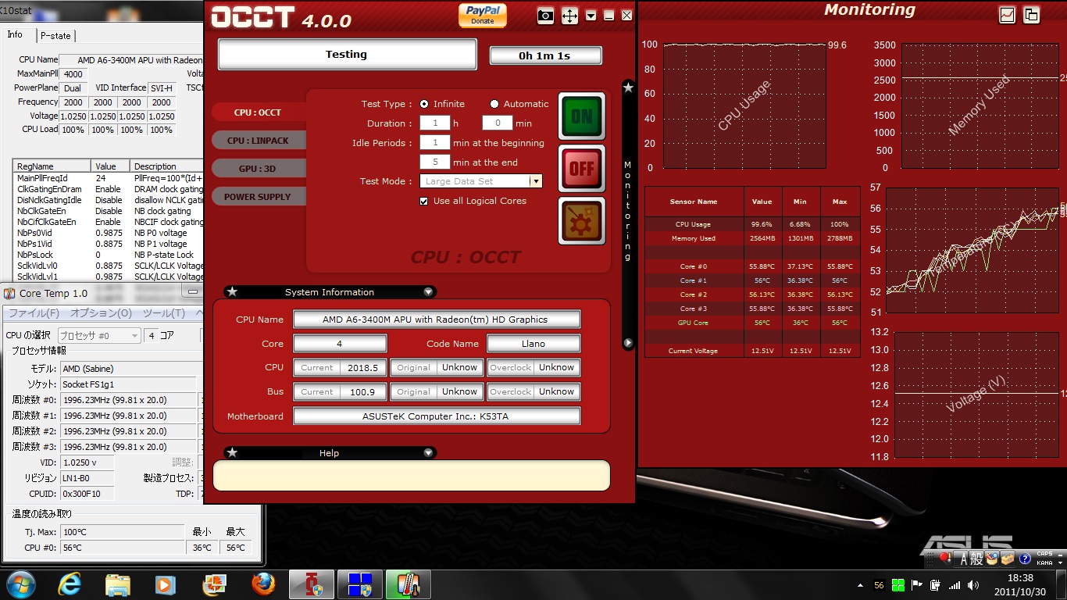Viewport: 1067px width, 600px height.
Task: Open Core Temp プロセッサ #0 dropdown
Action: click(100, 335)
